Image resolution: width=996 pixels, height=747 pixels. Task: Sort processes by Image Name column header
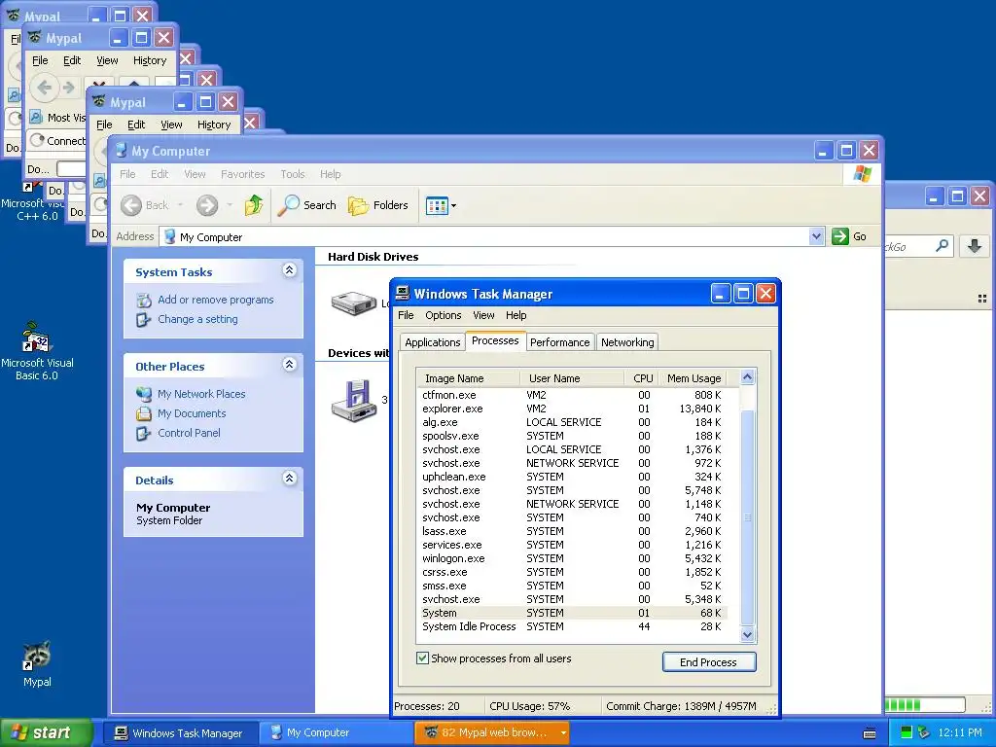click(468, 378)
